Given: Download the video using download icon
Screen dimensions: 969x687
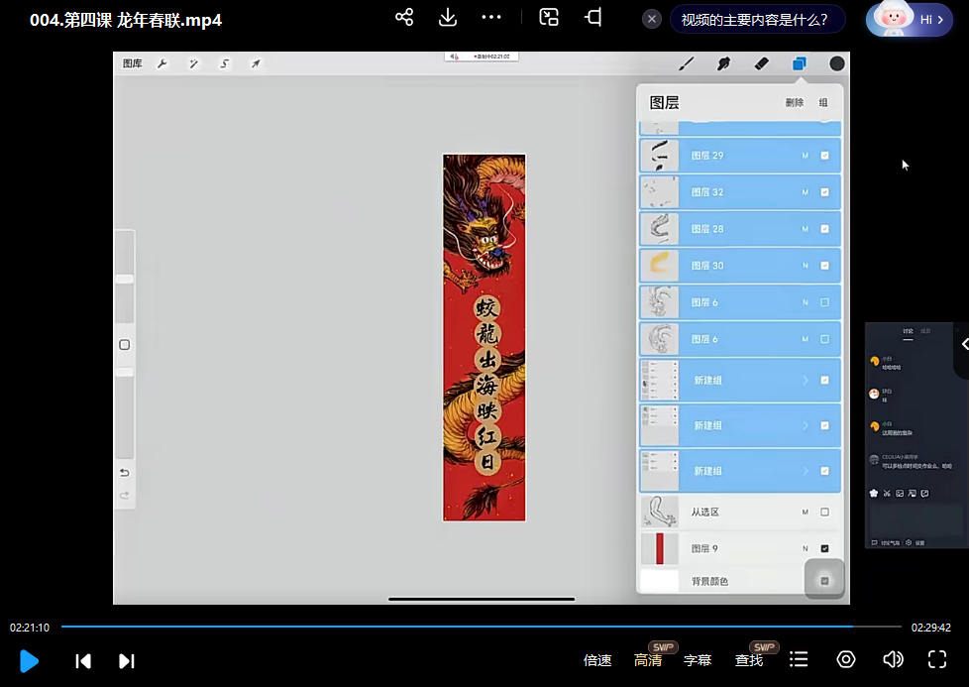Looking at the screenshot, I should 448,18.
